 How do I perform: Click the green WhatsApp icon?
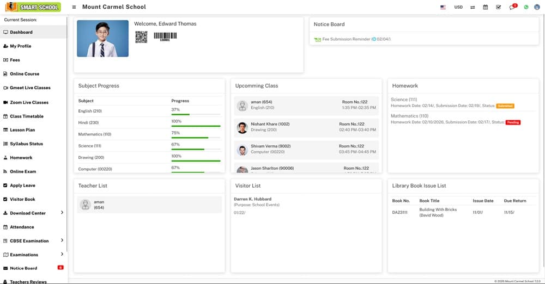click(x=526, y=7)
